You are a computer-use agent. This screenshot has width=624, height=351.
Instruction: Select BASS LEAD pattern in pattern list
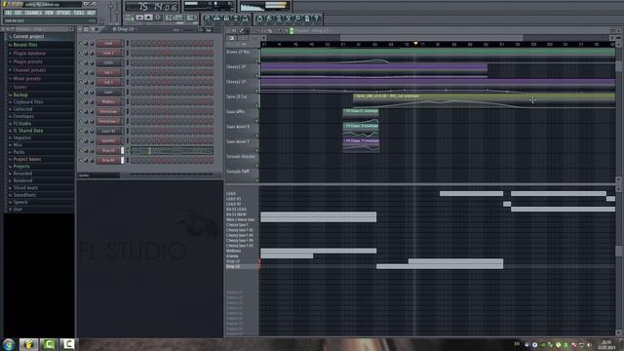[x=236, y=210]
